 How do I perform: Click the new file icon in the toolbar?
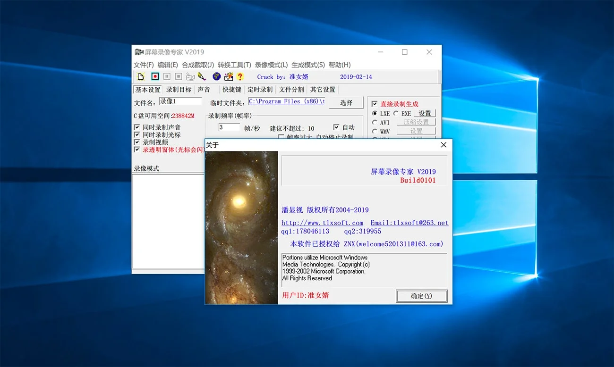pyautogui.click(x=141, y=76)
